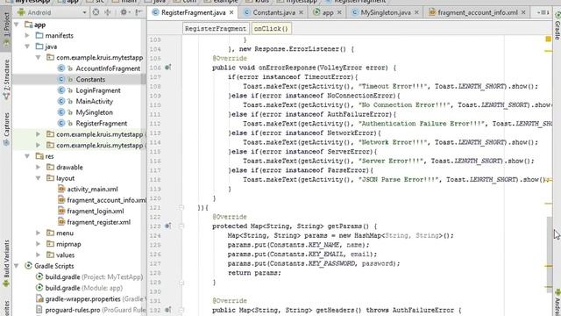Expand the drawable folder
This screenshot has width=561, height=316.
39,167
